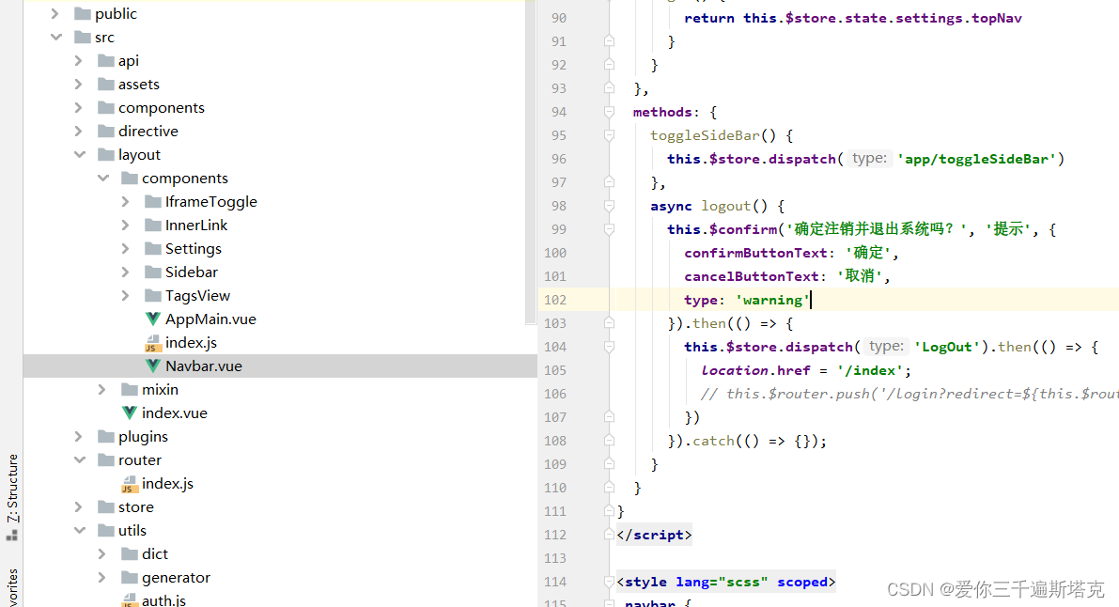Screen dimensions: 1119x607
Task: Click the closing script tag
Action: coord(655,535)
